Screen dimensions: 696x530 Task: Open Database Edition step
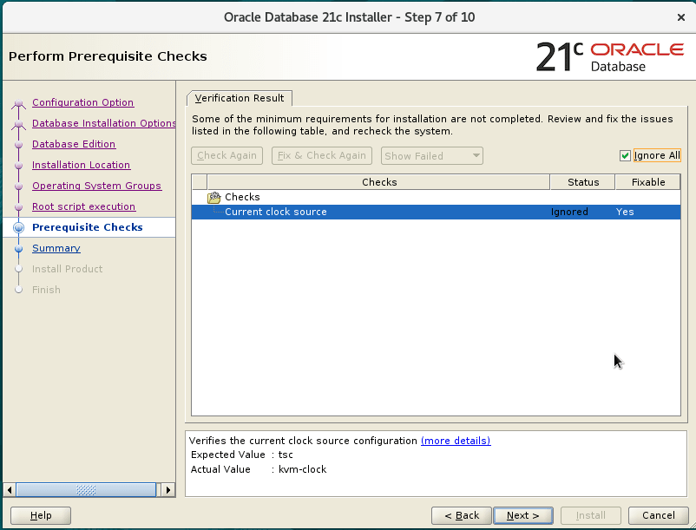click(x=74, y=144)
